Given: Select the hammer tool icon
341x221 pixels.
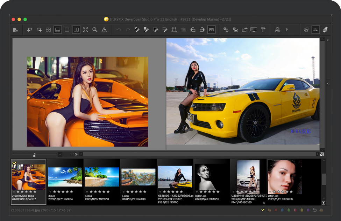Looking at the screenshot, I should coord(263,30).
